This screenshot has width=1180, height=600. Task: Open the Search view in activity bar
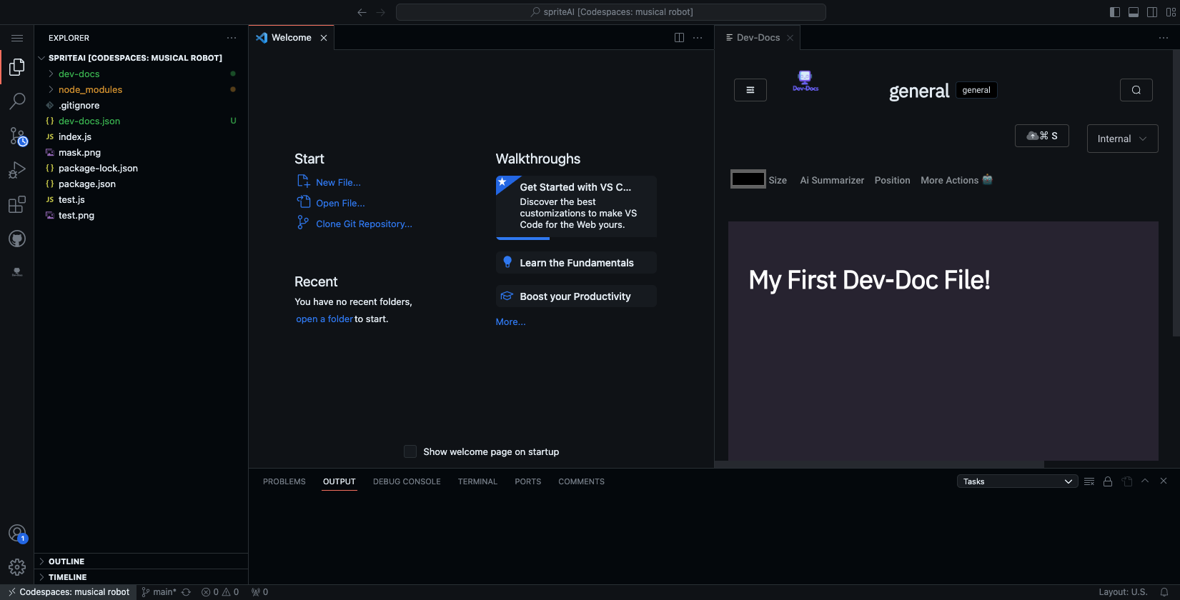17,101
